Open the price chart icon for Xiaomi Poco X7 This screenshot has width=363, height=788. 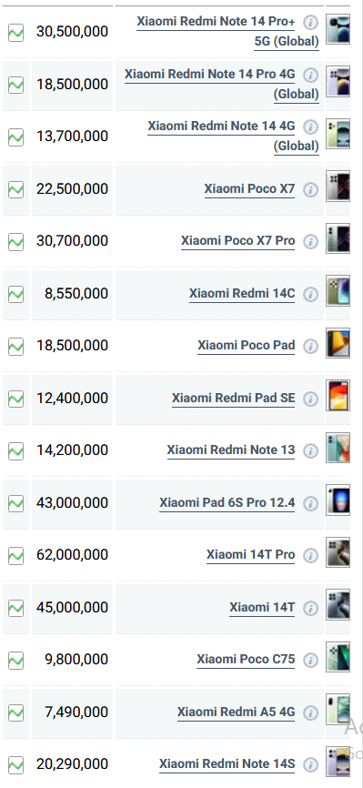point(16,190)
